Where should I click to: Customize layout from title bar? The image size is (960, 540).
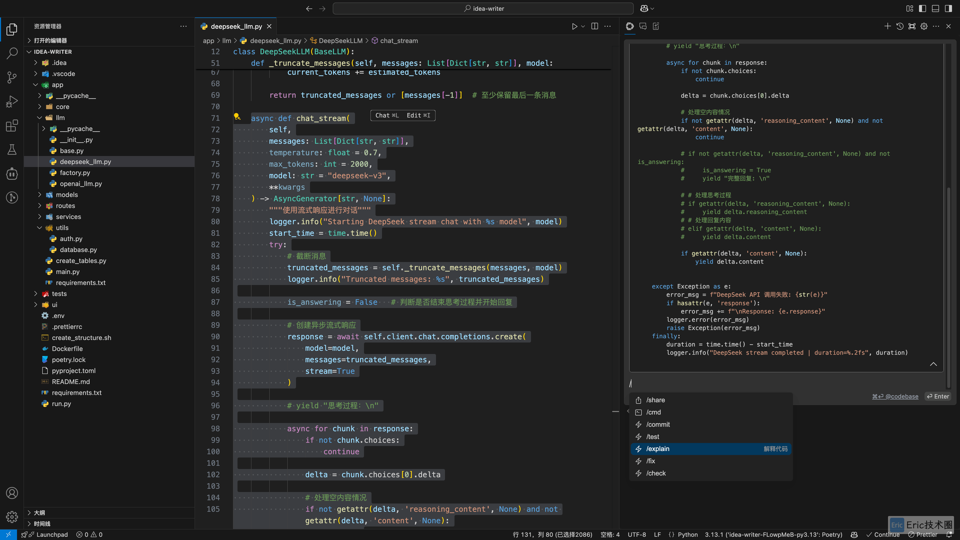coord(910,8)
